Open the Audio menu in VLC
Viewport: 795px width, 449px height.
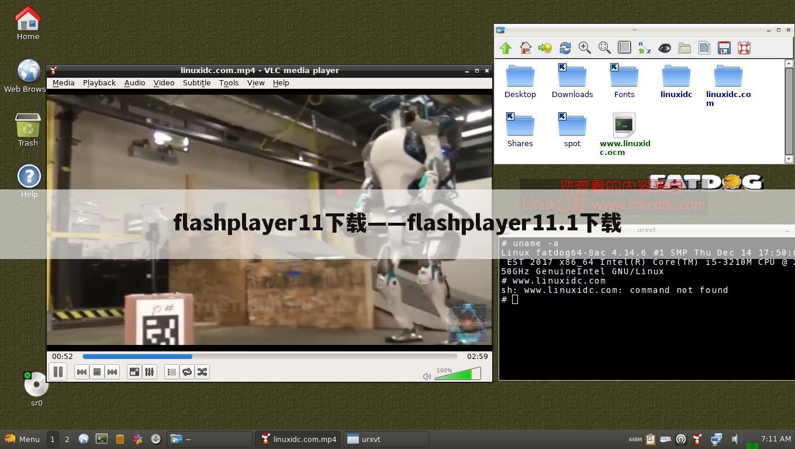click(135, 83)
